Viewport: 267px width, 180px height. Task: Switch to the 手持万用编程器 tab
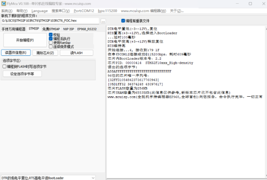click(14, 29)
